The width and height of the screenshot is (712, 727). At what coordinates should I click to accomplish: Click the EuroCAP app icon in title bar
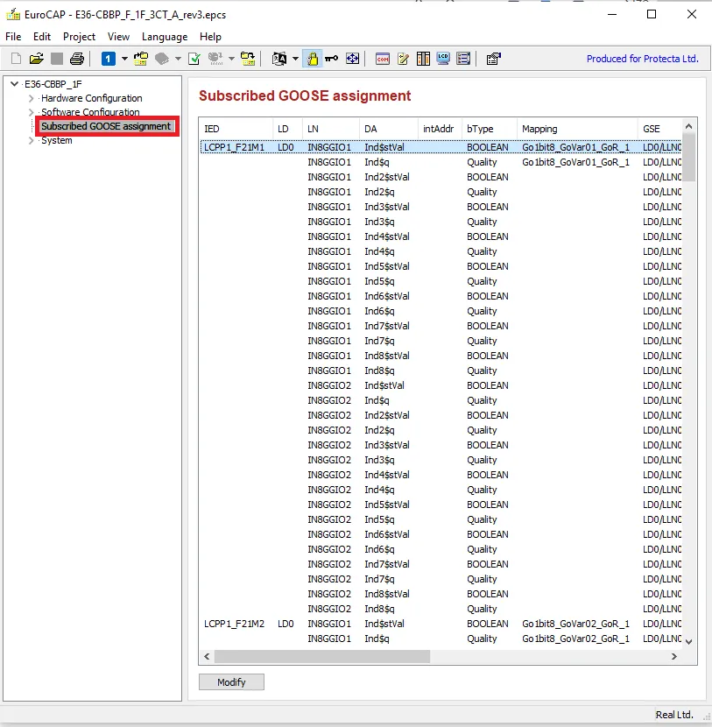tap(13, 14)
